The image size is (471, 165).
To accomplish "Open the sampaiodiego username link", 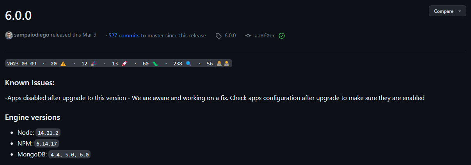I will point(32,35).
